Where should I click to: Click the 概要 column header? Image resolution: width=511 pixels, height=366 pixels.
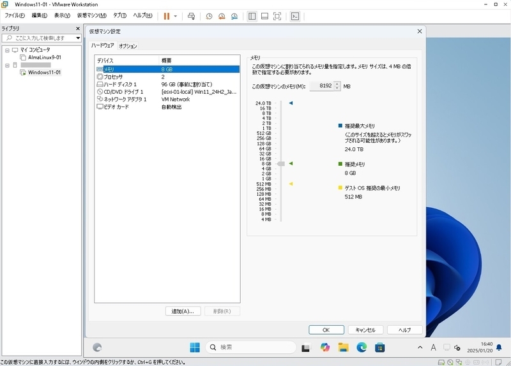point(199,61)
